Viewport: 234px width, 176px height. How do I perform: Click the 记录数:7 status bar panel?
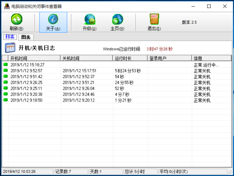click(71, 172)
